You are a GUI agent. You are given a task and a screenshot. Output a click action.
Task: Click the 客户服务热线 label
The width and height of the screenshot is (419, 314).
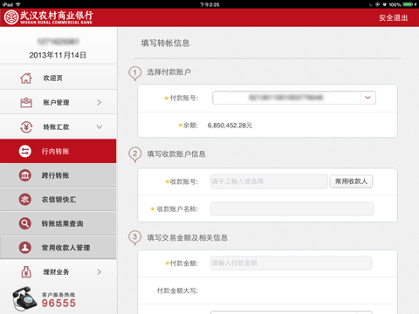(x=58, y=295)
